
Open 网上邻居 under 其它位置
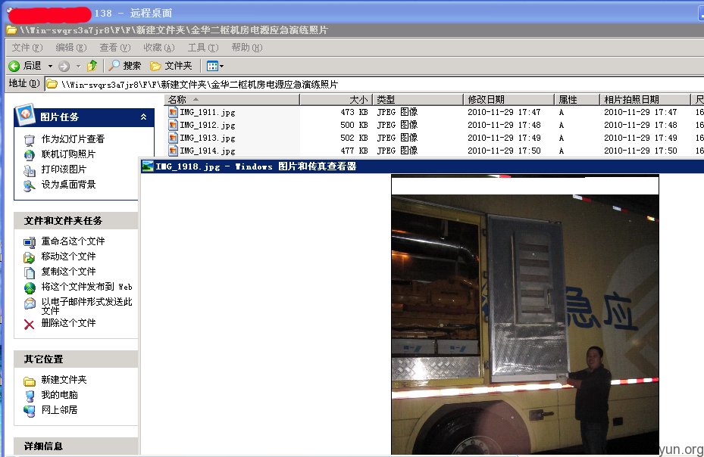(x=59, y=410)
